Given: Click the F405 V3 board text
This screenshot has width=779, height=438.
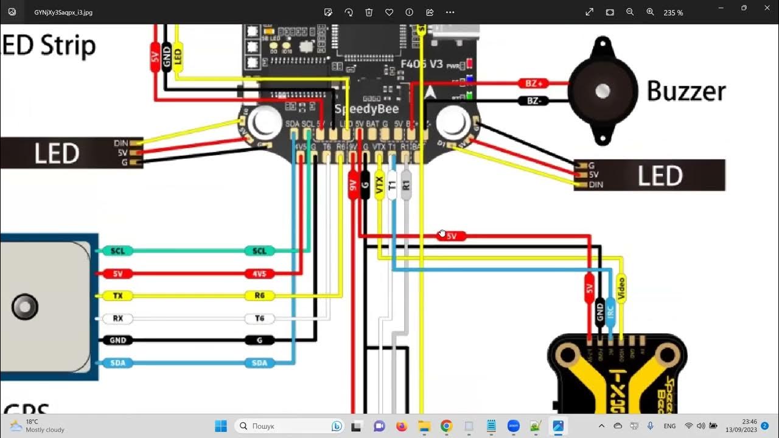Looking at the screenshot, I should (x=422, y=64).
